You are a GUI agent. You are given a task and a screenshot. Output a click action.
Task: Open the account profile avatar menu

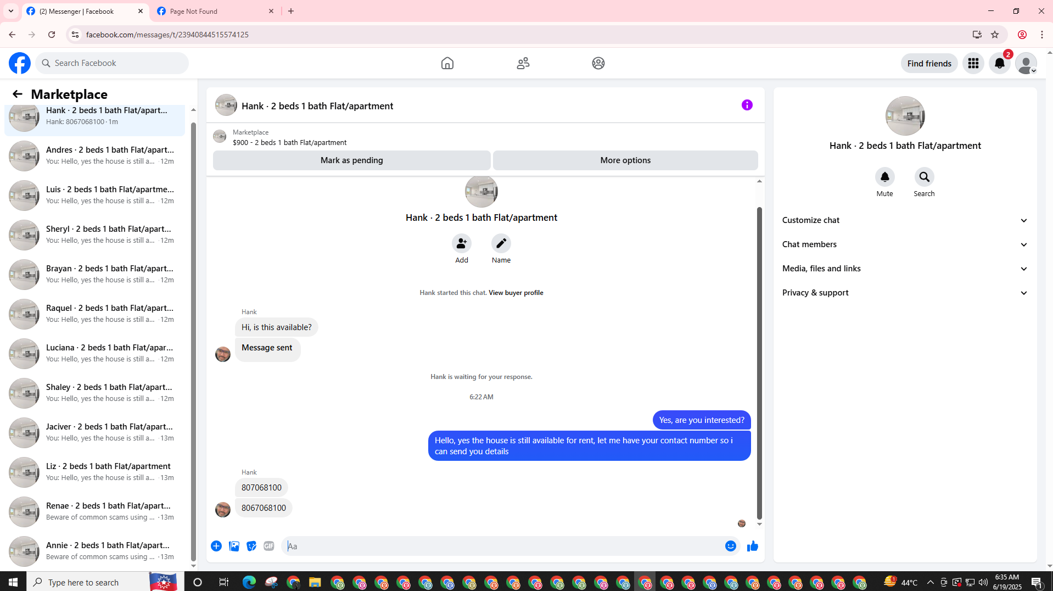(1026, 63)
